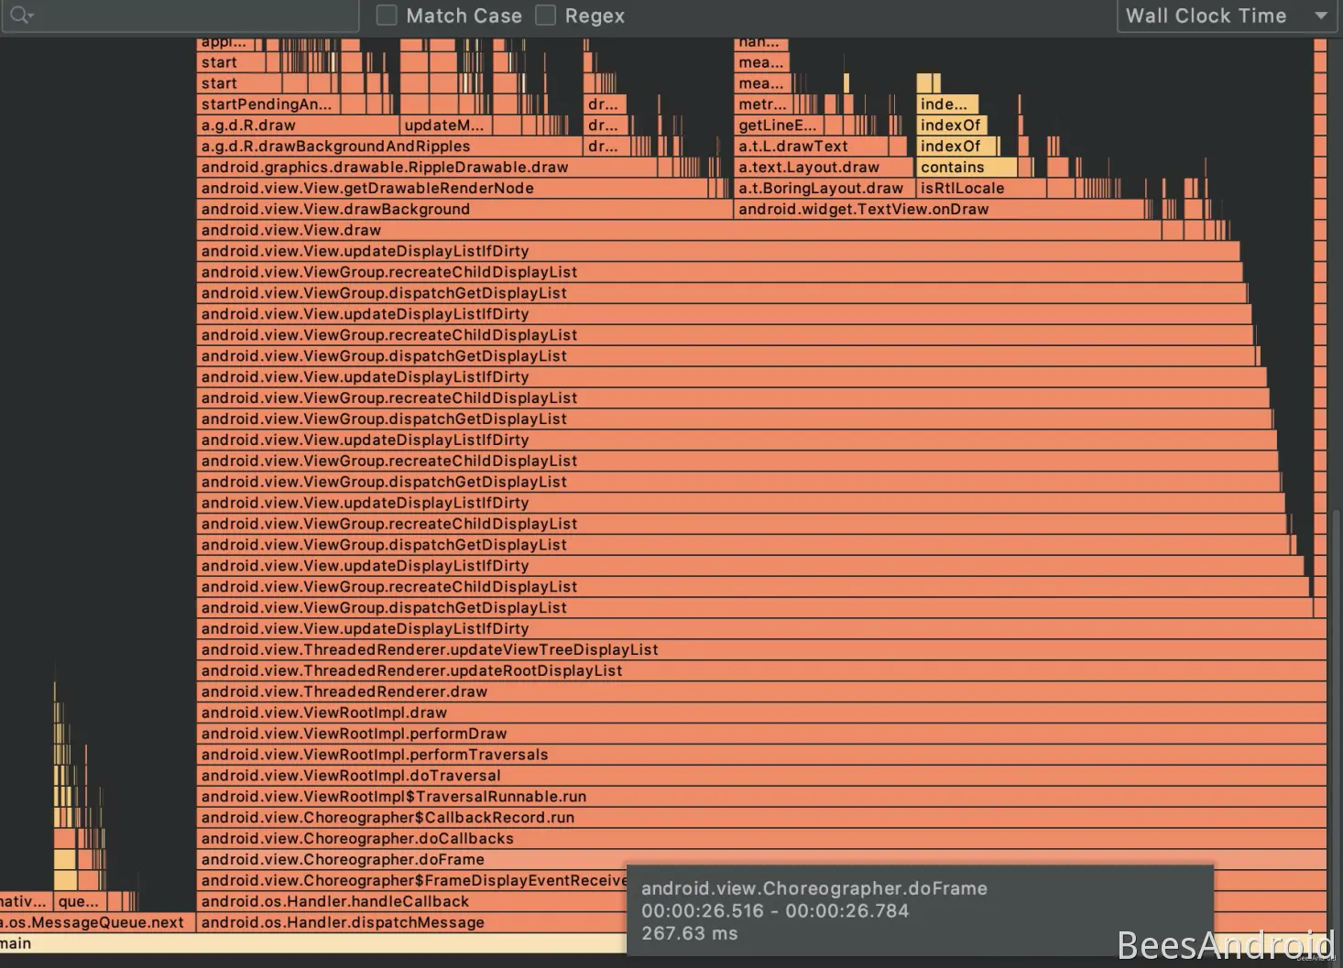The width and height of the screenshot is (1343, 968).
Task: Select the a.t.BoringLayout.draw block
Action: [x=822, y=188]
